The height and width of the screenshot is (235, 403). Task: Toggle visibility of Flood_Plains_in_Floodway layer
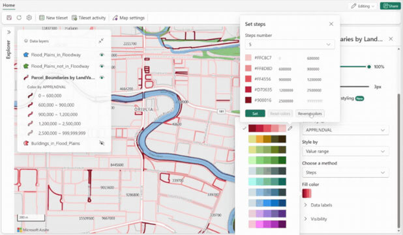[102, 55]
